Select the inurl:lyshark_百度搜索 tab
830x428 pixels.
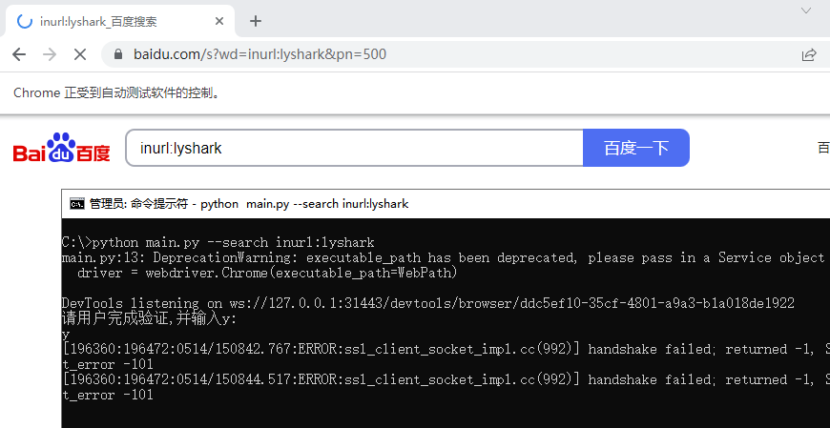(x=119, y=21)
